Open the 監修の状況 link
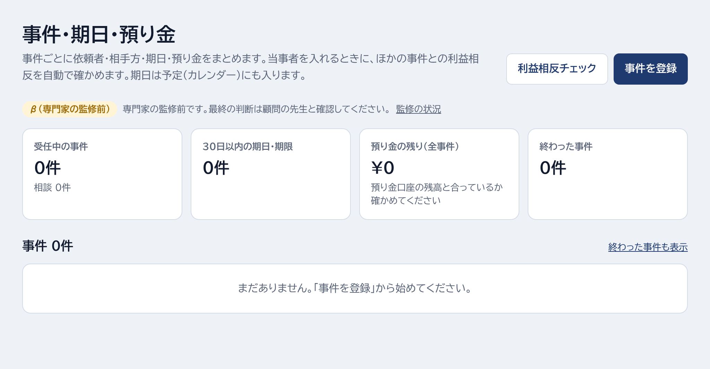710x369 pixels. click(x=418, y=109)
